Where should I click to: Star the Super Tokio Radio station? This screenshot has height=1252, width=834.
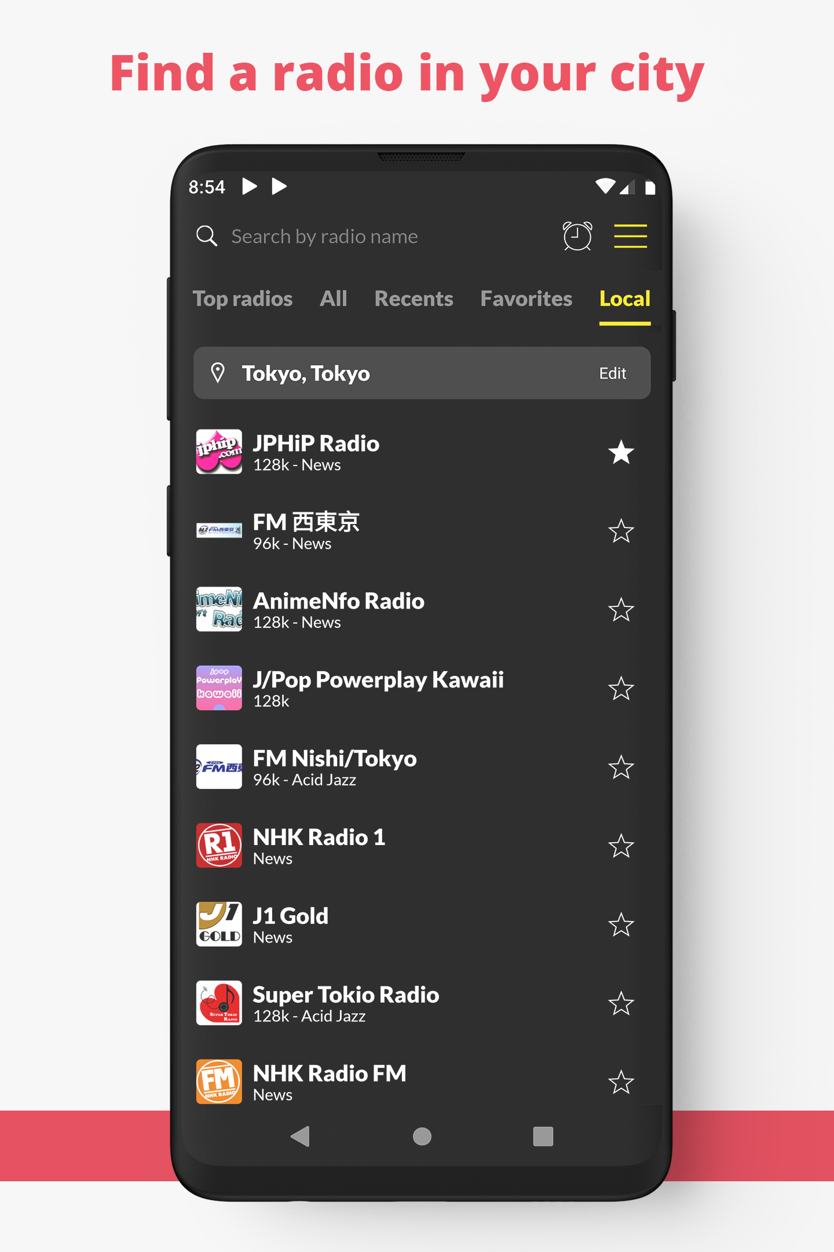click(x=621, y=1003)
